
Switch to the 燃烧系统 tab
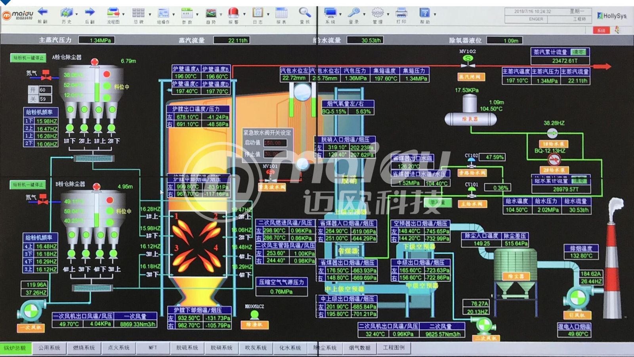pyautogui.click(x=84, y=348)
